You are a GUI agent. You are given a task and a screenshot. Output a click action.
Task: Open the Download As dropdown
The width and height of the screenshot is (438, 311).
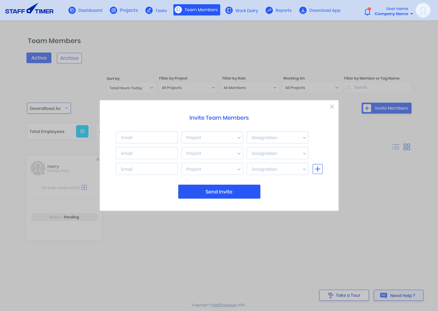coord(49,108)
